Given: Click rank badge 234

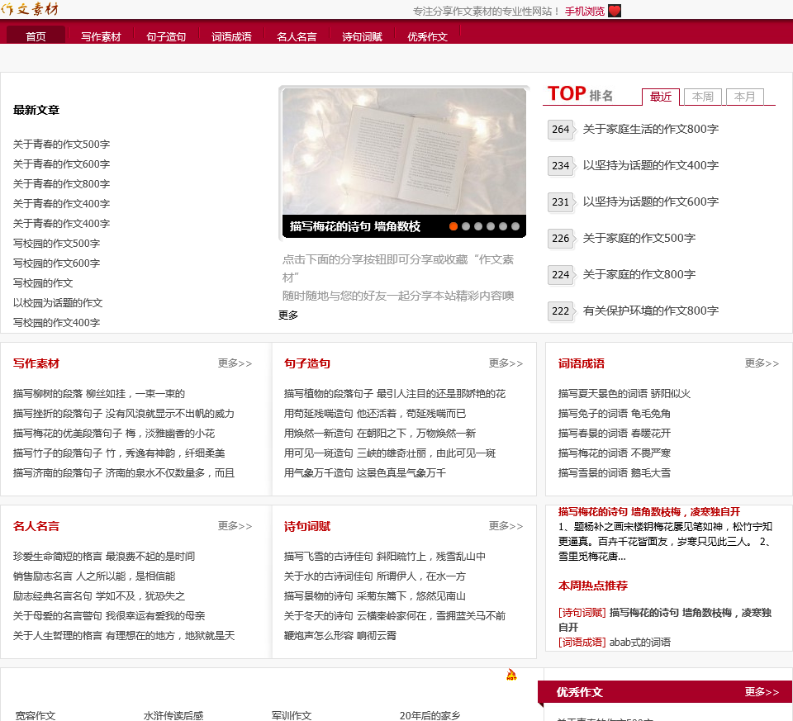Looking at the screenshot, I should 561,166.
